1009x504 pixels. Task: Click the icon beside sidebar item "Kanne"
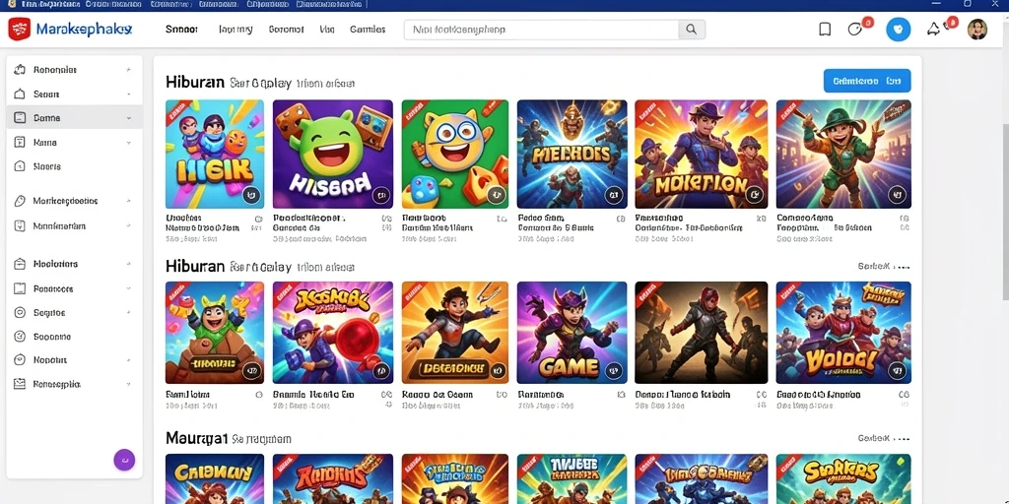click(20, 142)
